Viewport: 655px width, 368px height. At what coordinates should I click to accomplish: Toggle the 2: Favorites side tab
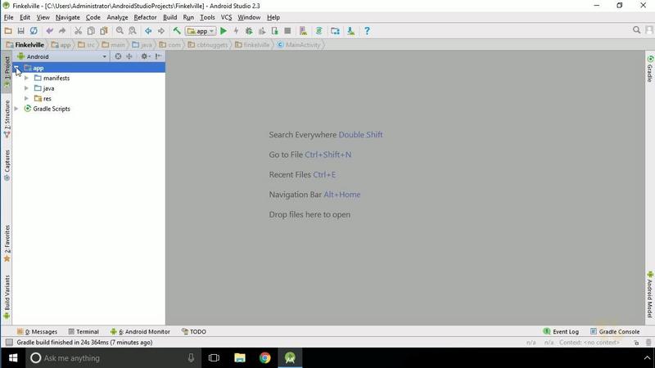(x=7, y=243)
